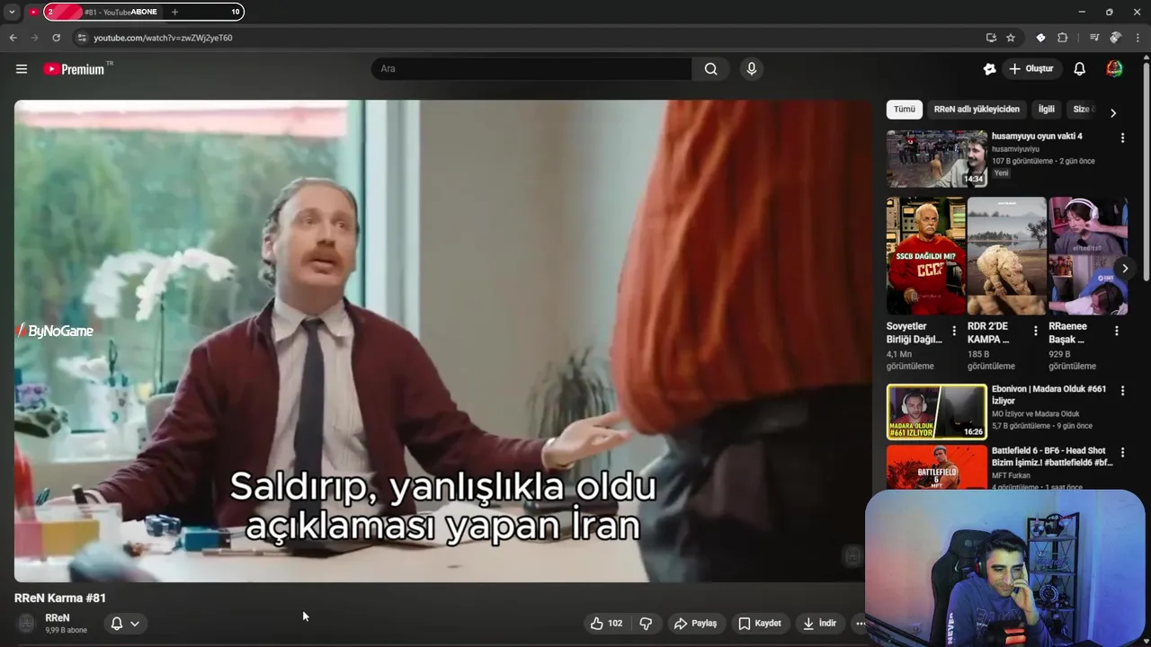Viewport: 1151px width, 647px height.
Task: Open the YouTube hamburger guide menu
Action: coord(22,69)
